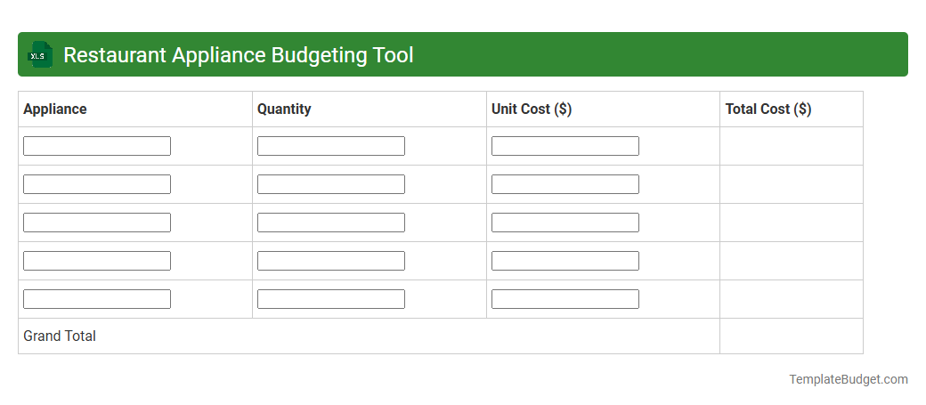
Task: Click the first row Appliance input field
Action: (x=97, y=146)
